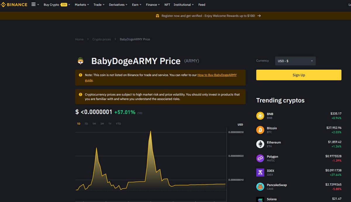Click the Binance logo
This screenshot has width=351, height=202.
point(14,5)
